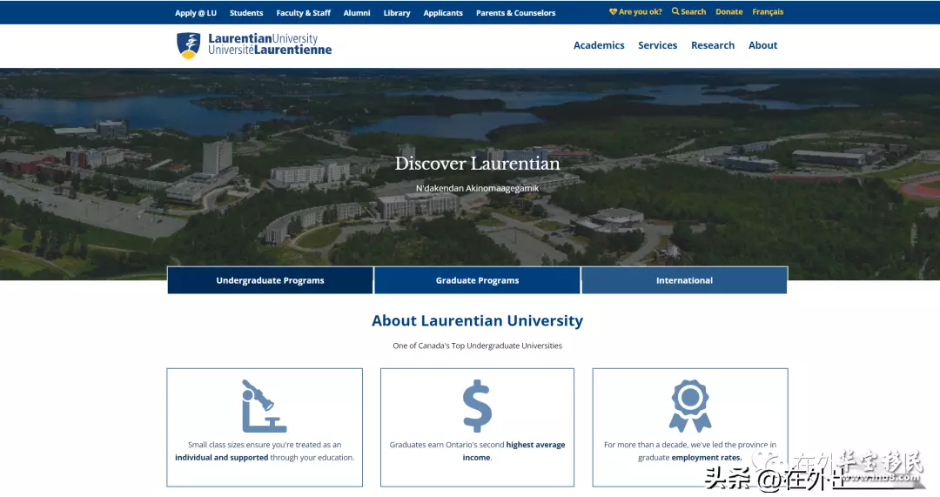Click the dollar sign icon
This screenshot has height=497, width=940.
pos(477,406)
